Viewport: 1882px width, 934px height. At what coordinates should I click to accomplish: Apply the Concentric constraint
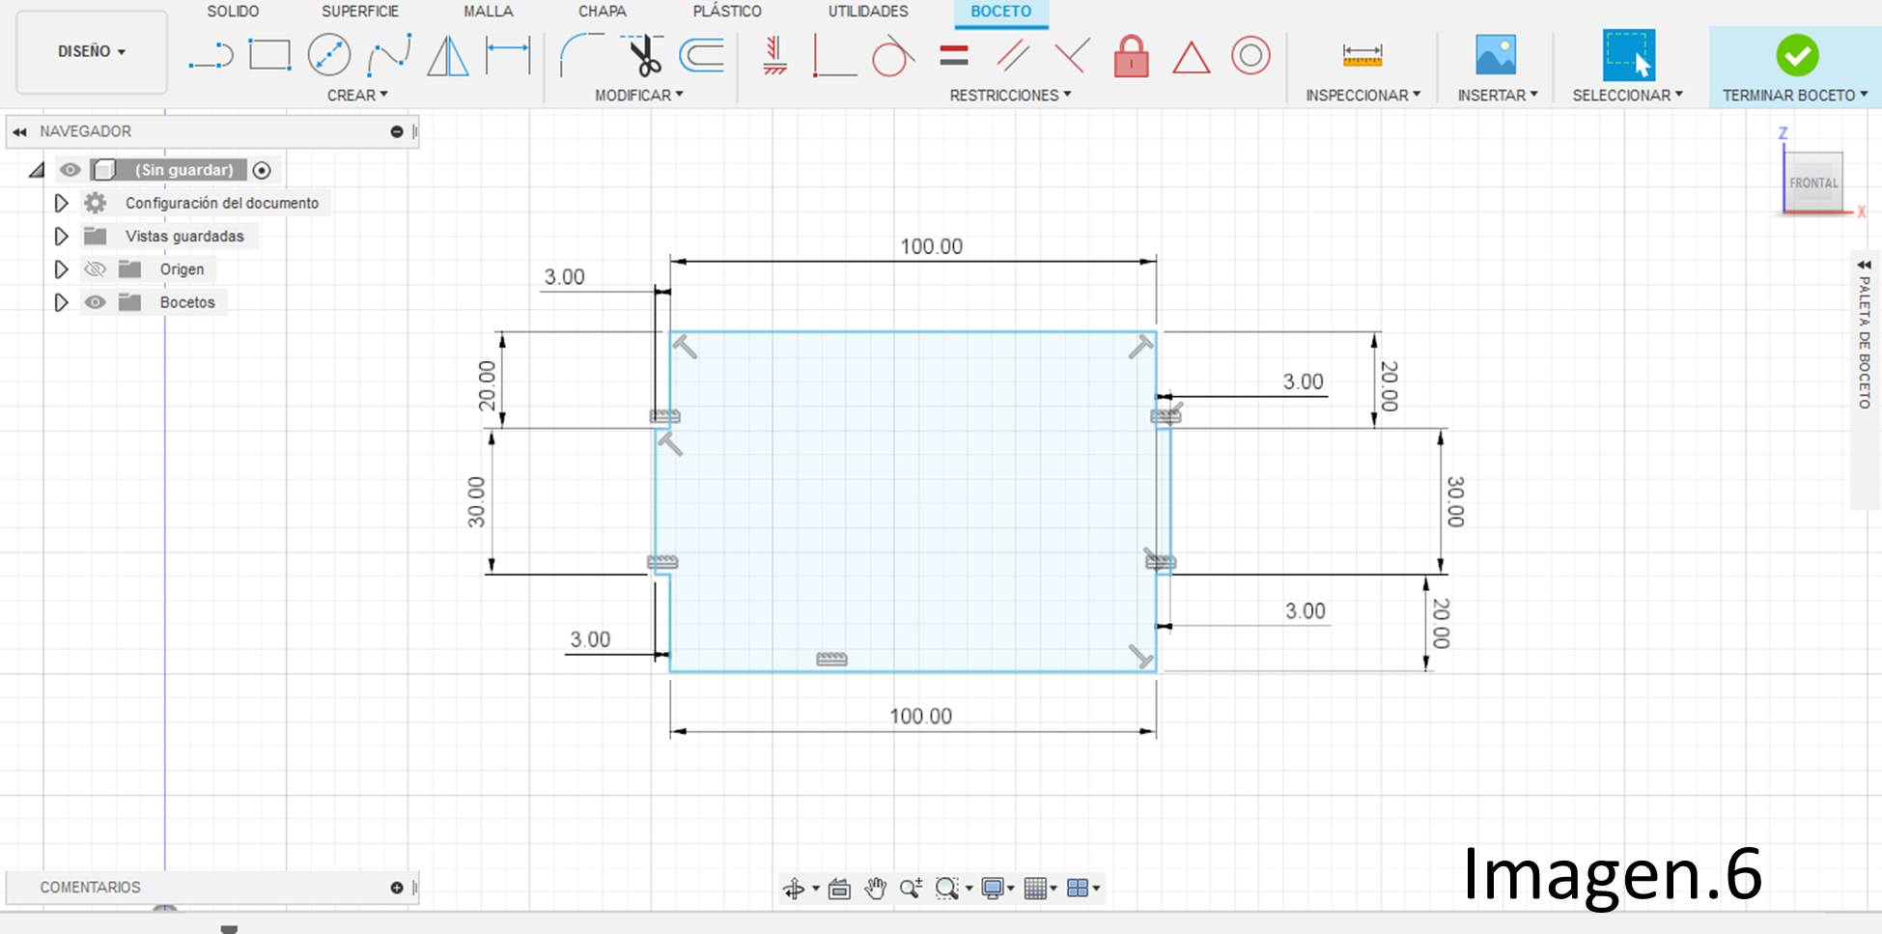(1250, 55)
